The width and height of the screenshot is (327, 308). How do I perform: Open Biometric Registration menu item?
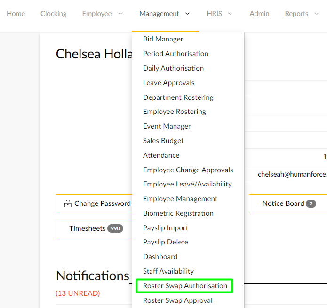pyautogui.click(x=178, y=213)
